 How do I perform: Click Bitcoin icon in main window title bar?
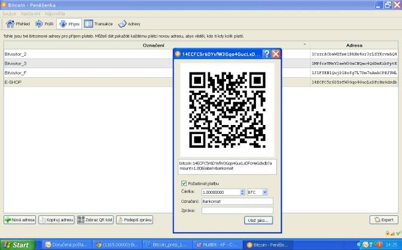click(4, 5)
